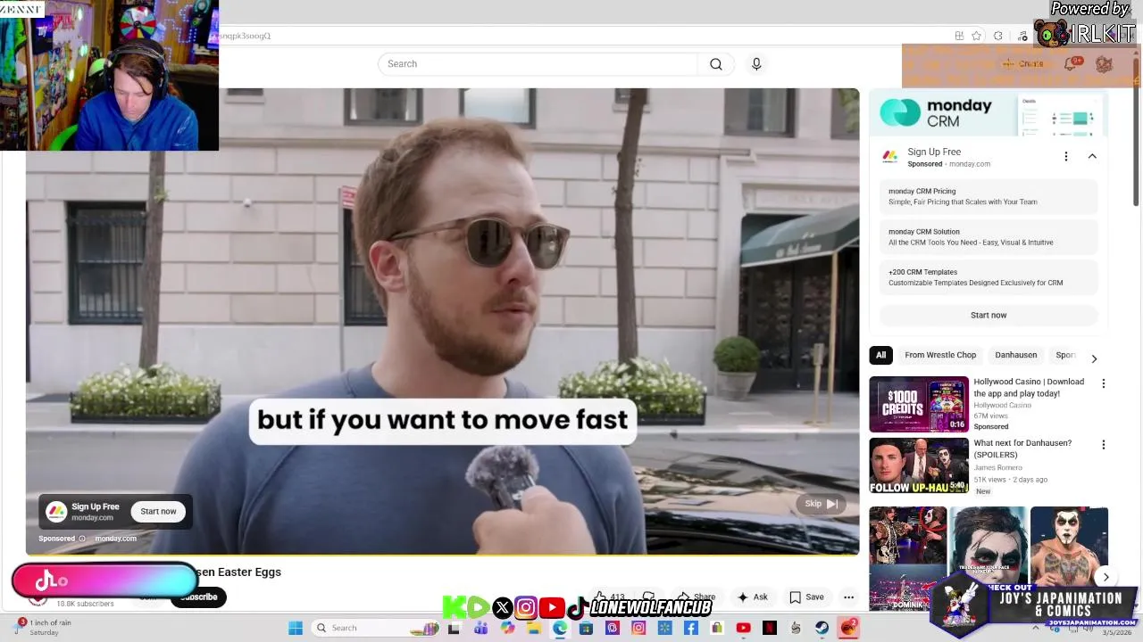
Task: Open the weather widget showing rain
Action: pyautogui.click(x=43, y=628)
